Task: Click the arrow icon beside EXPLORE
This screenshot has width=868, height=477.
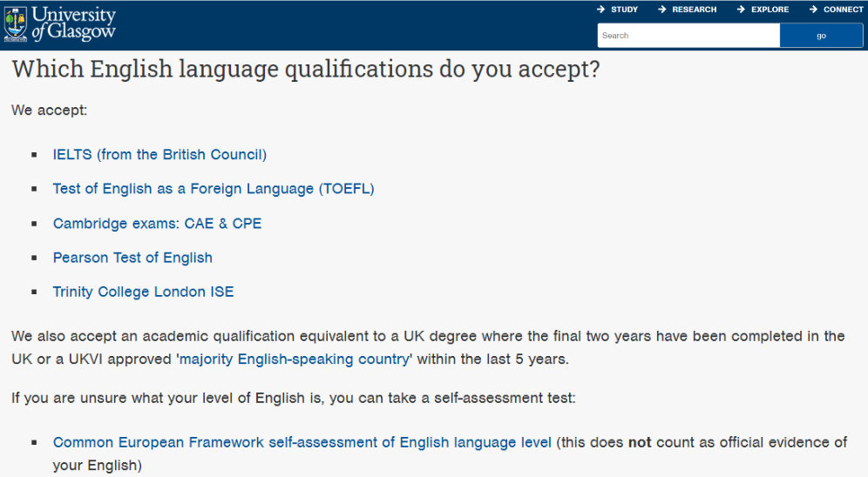Action: 742,10
